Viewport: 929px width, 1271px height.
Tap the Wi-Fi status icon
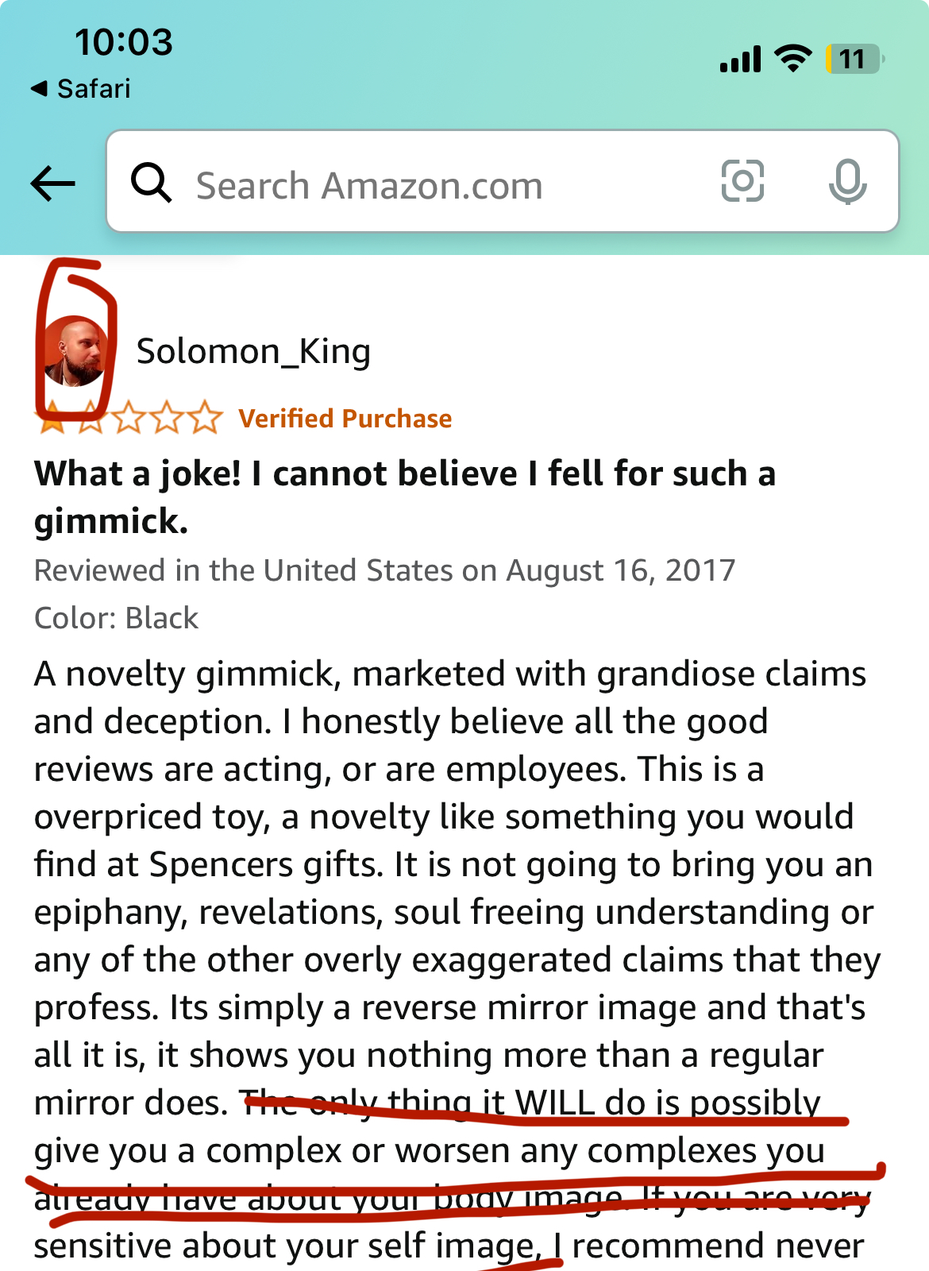point(792,59)
